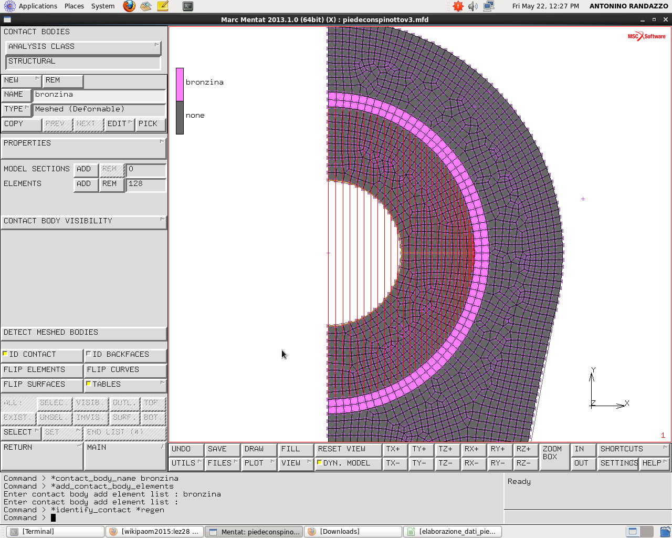
Task: Click the network connection icon
Action: point(489,6)
